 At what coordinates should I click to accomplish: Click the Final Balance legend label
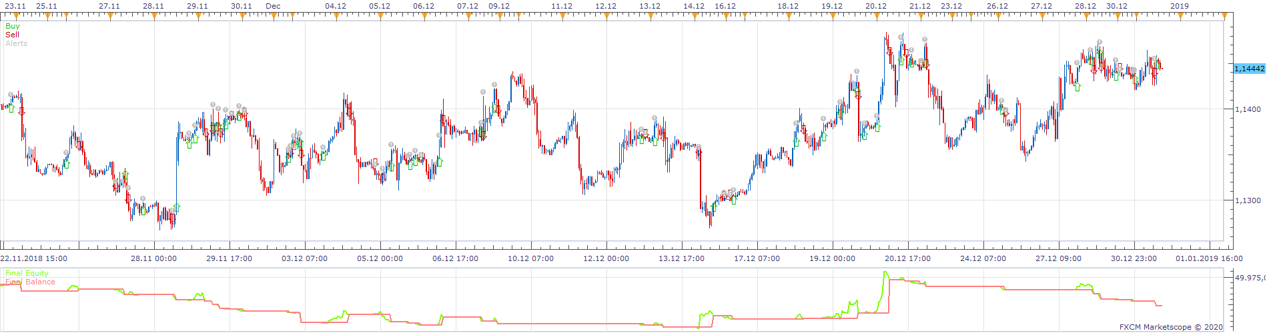pyautogui.click(x=30, y=282)
